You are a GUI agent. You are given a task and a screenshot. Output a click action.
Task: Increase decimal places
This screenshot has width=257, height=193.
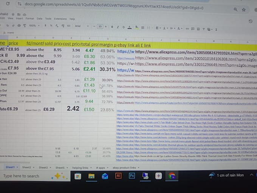63,26
